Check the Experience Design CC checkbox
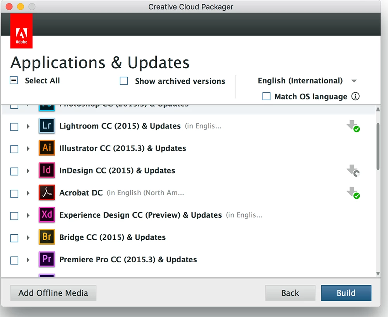This screenshot has width=388, height=317. pos(14,216)
